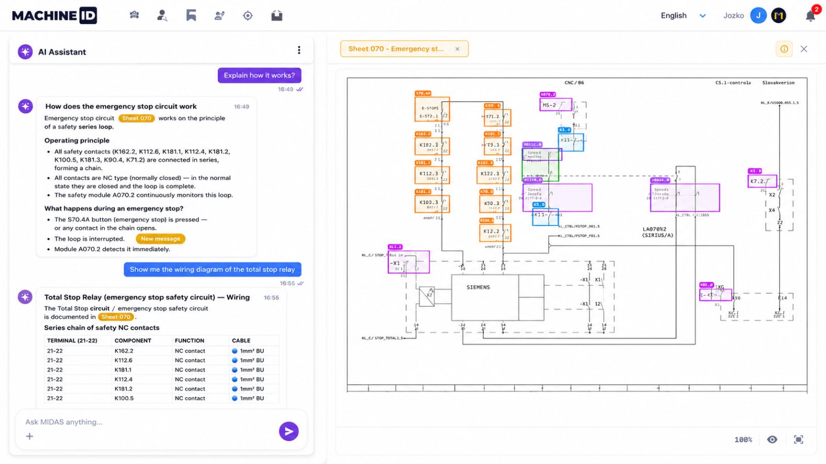Click COMPONENT column header
Viewport: 826px width, 464px height.
click(x=133, y=341)
